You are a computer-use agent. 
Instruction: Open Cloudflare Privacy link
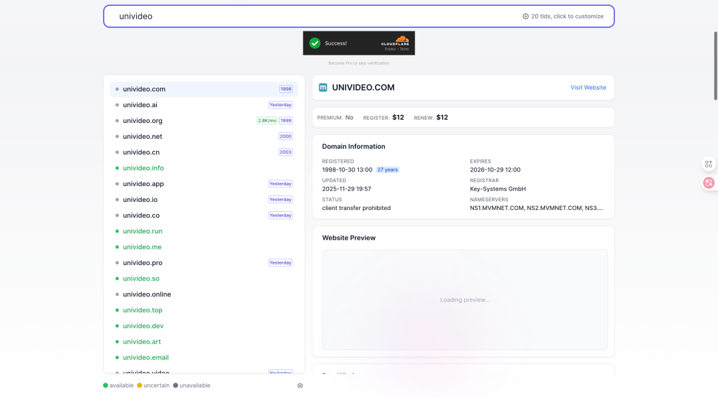[x=390, y=49]
